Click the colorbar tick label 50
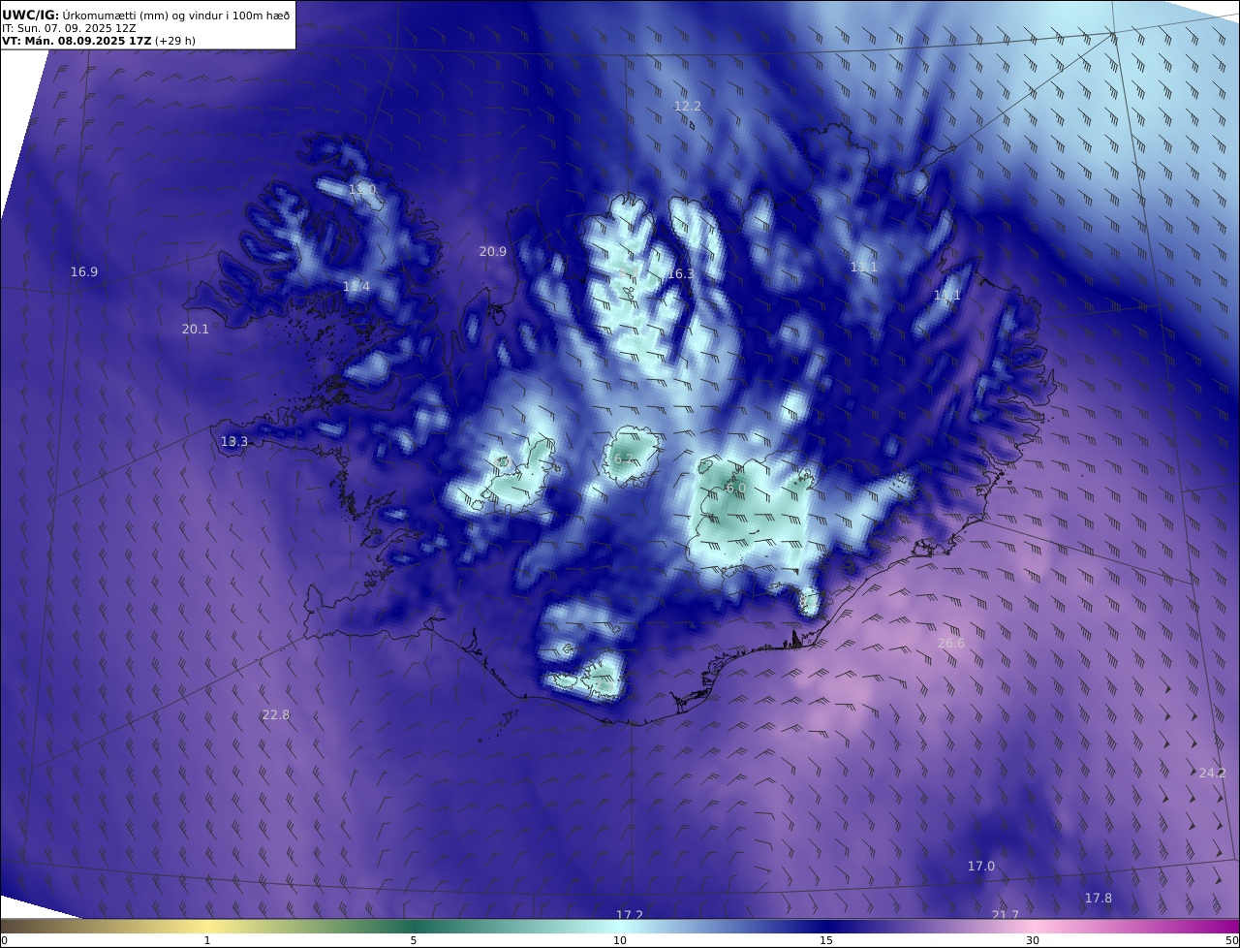 (x=1231, y=941)
